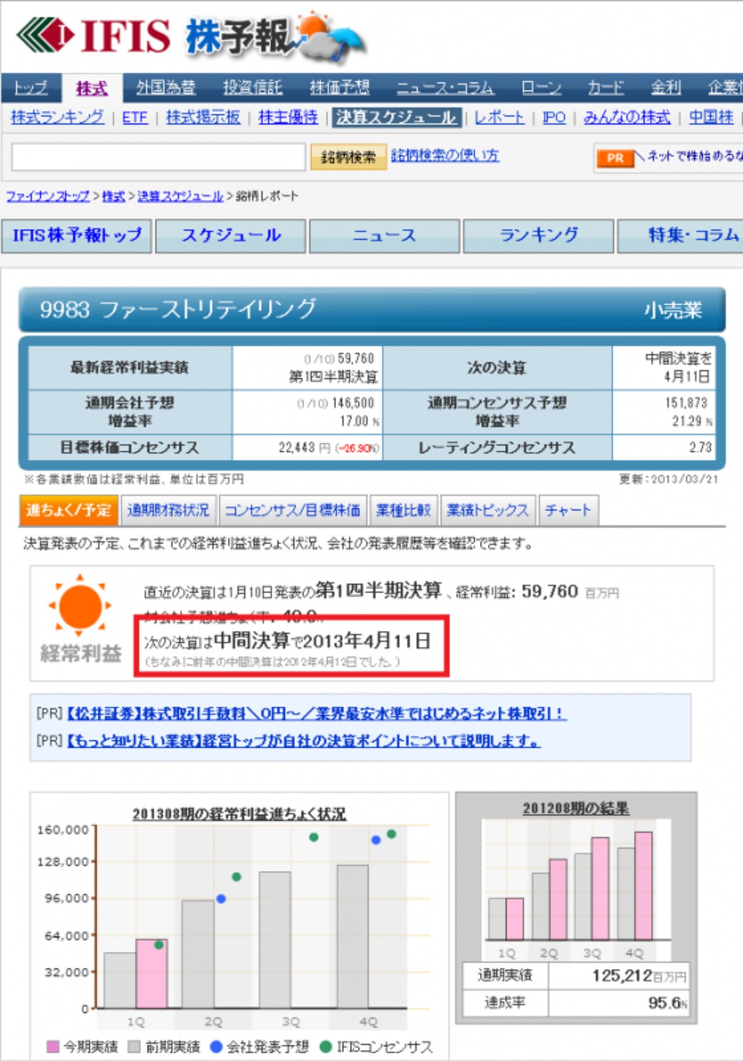
Task: Go to 株式掲示板 submenu link
Action: click(203, 117)
